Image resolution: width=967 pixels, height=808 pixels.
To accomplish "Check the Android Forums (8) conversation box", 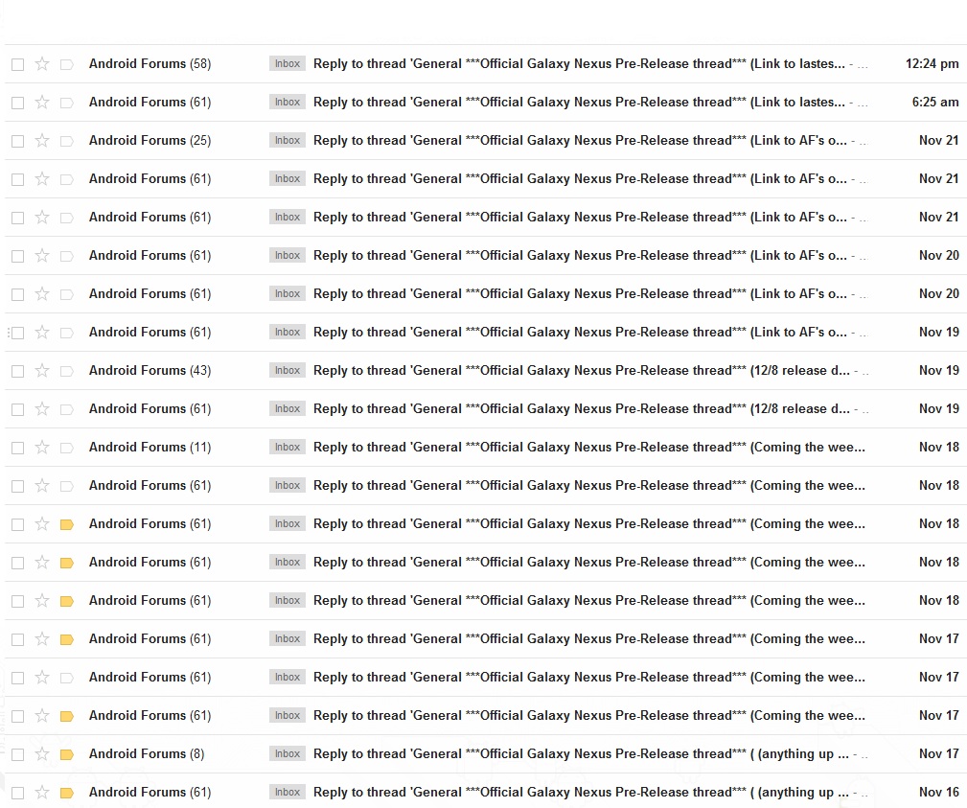I will click(18, 754).
